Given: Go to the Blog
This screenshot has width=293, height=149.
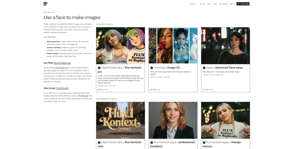Looking at the screenshot, I should 215,4.
